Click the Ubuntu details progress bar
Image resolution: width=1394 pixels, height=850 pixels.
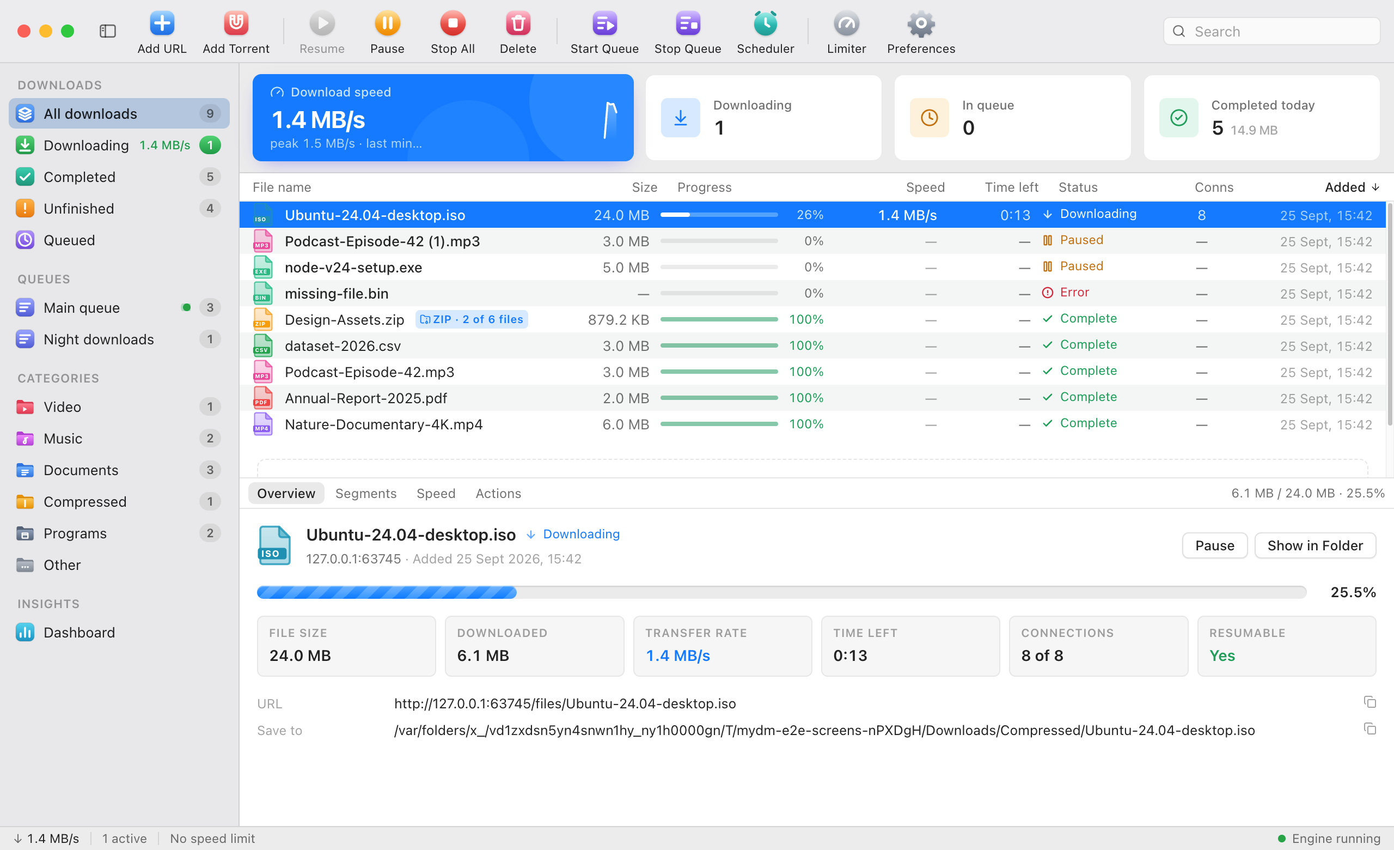(781, 592)
